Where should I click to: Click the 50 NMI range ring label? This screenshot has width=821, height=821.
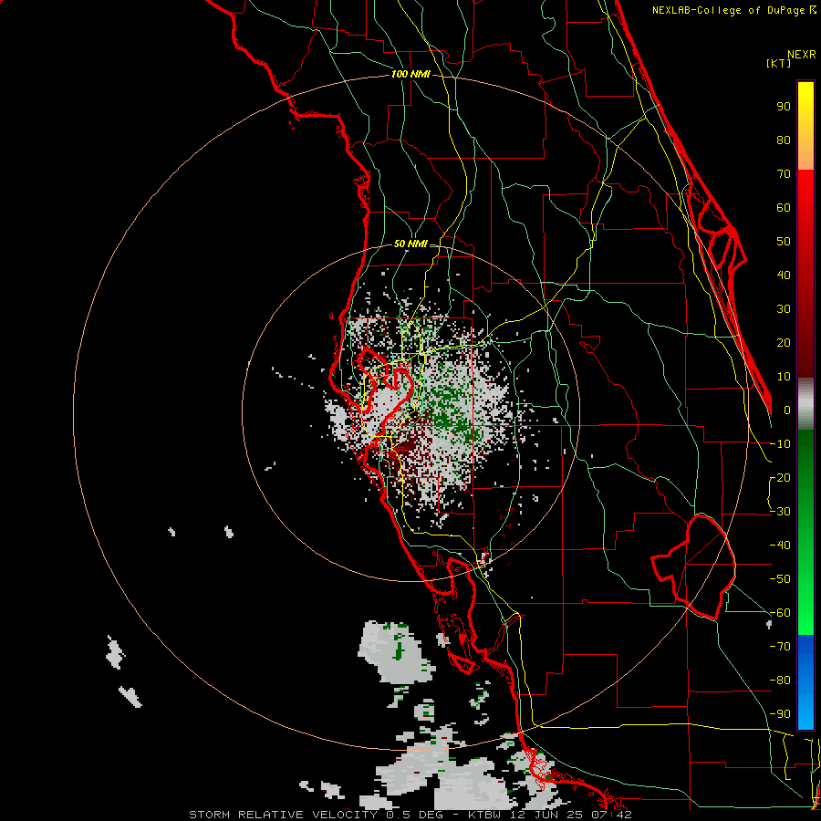click(x=410, y=244)
